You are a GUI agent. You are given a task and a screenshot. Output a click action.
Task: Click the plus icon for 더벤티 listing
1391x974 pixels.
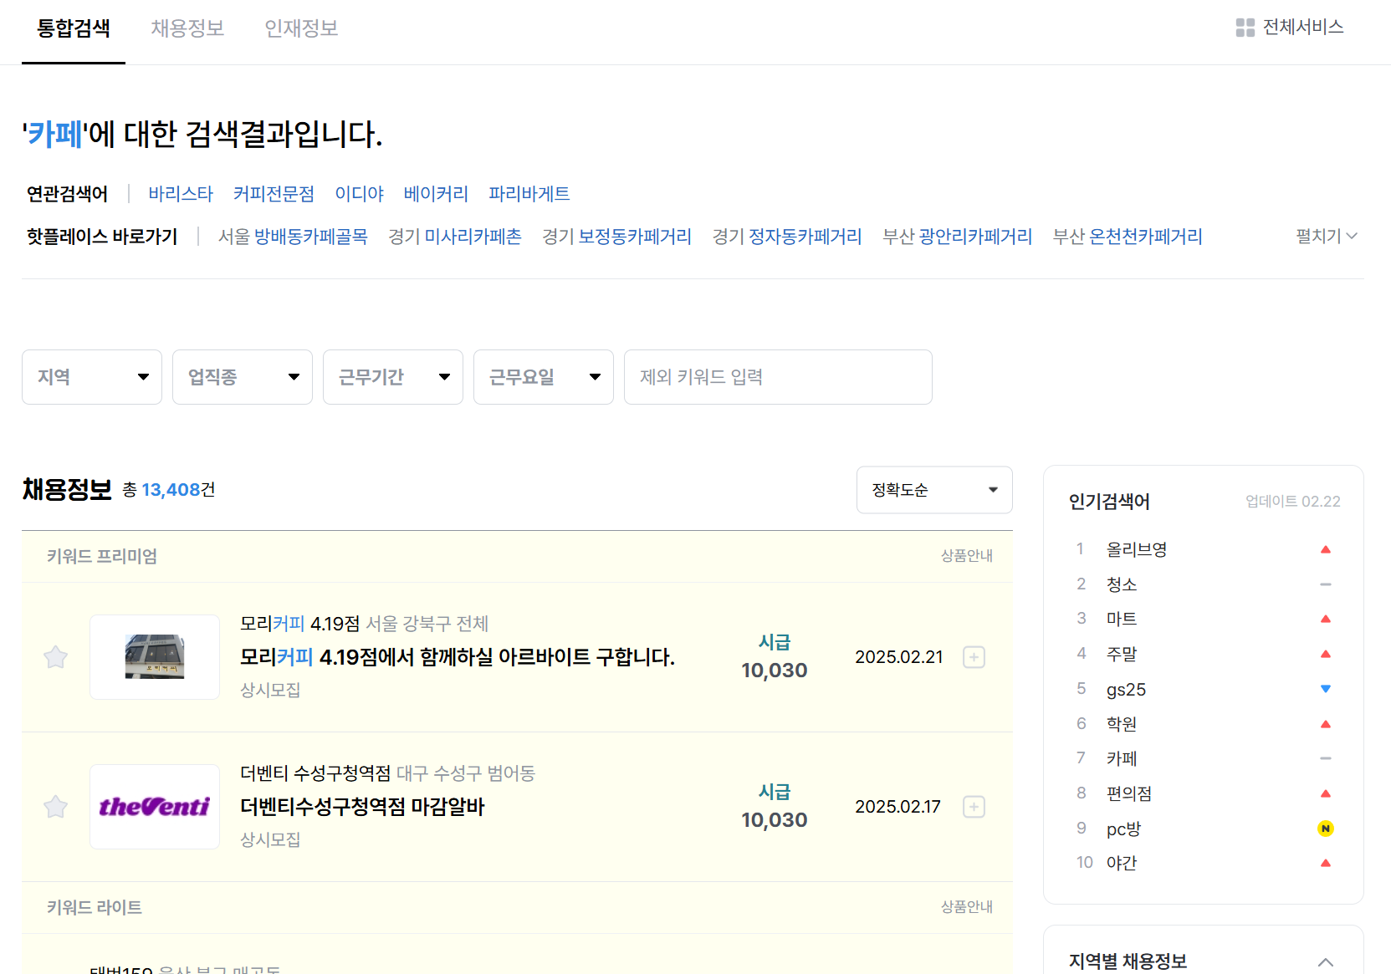[x=974, y=807]
